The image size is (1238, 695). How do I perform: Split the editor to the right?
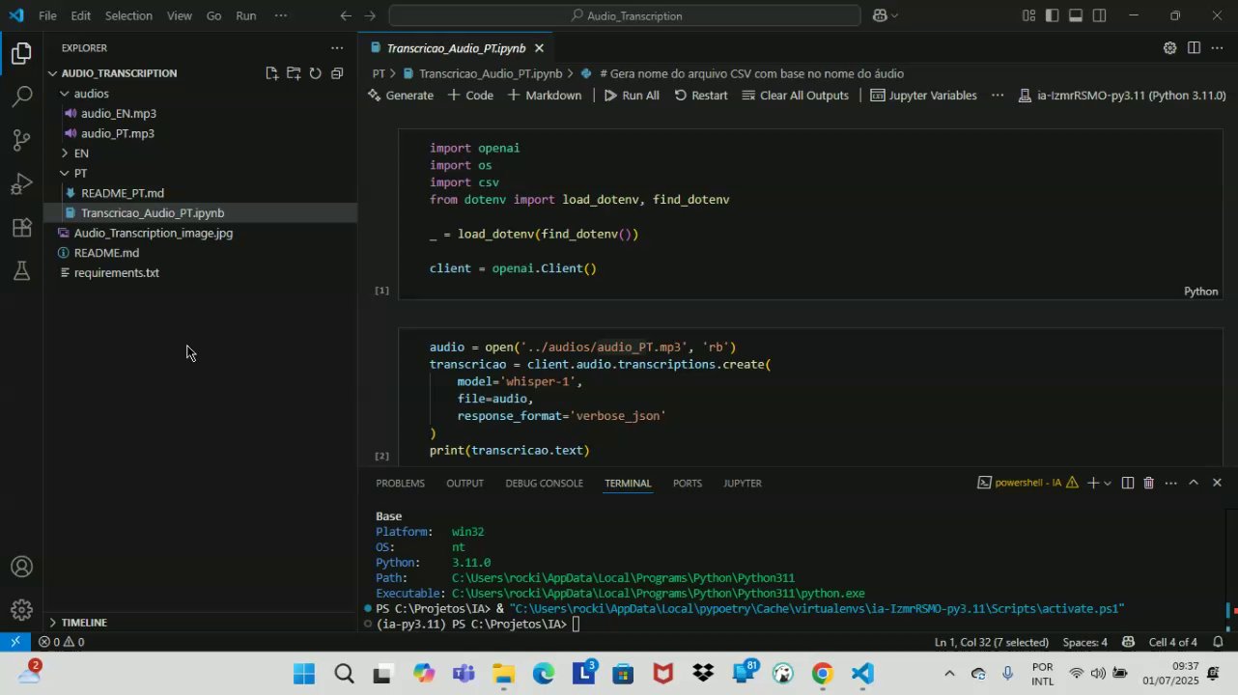[x=1194, y=48]
